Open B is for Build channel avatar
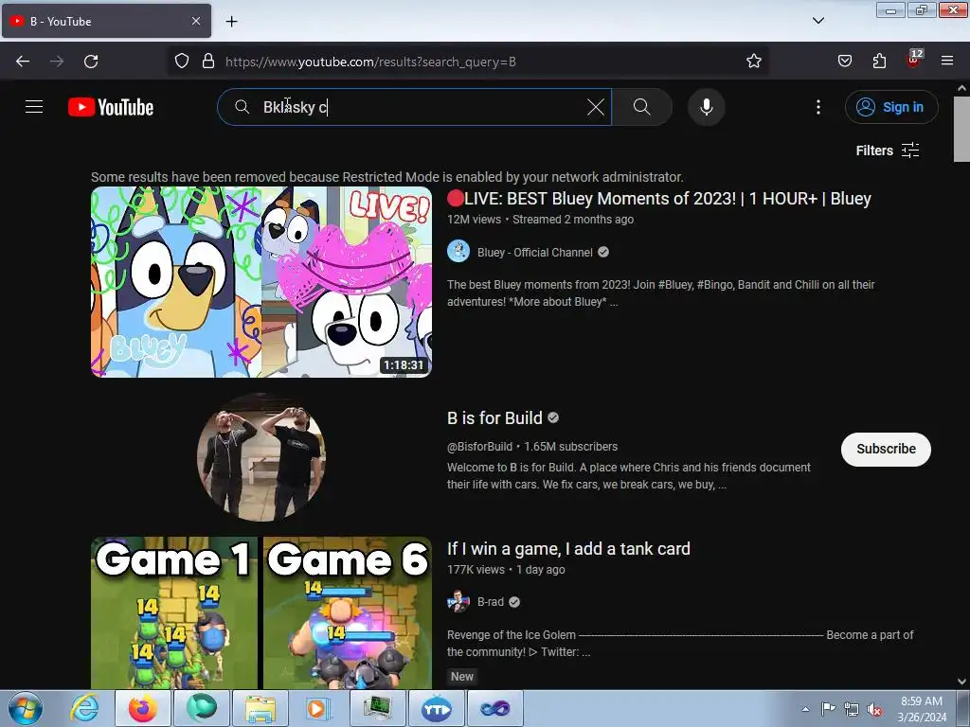The height and width of the screenshot is (727, 970). (261, 457)
